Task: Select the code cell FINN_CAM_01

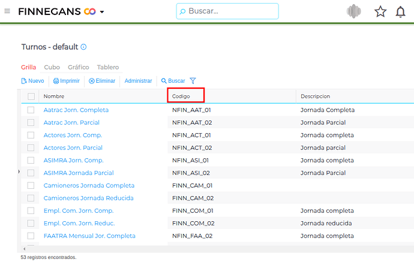Action: [x=192, y=185]
